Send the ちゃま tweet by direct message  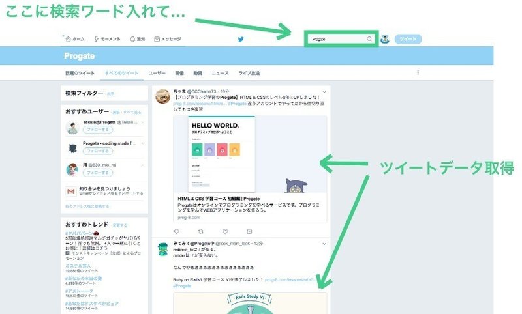tap(249, 231)
